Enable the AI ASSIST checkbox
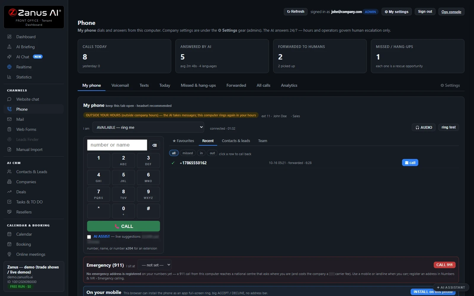The image size is (474, 296). pos(89,237)
